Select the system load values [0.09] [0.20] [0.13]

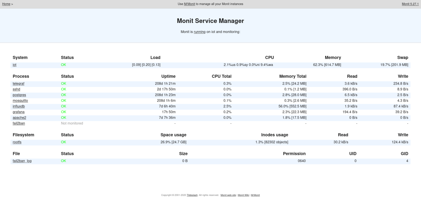click(x=146, y=65)
